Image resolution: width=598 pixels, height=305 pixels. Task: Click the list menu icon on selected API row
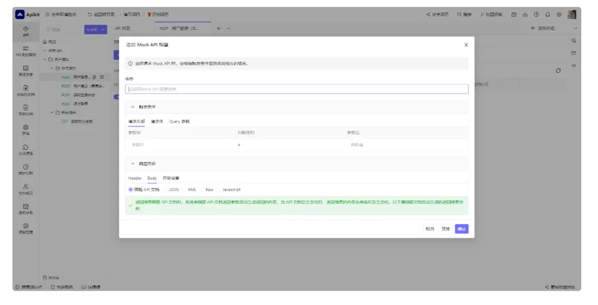click(102, 77)
